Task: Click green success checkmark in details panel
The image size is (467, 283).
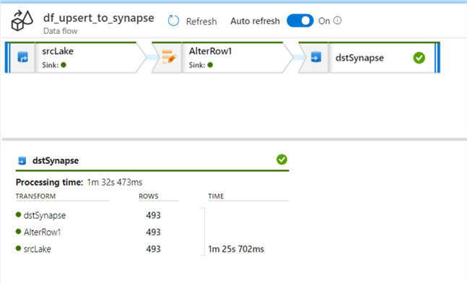Action: click(x=281, y=160)
